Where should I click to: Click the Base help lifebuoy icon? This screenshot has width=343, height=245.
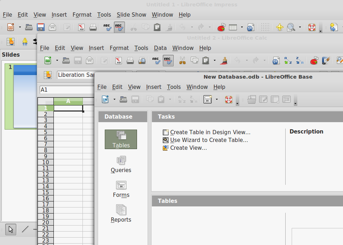pos(229,99)
